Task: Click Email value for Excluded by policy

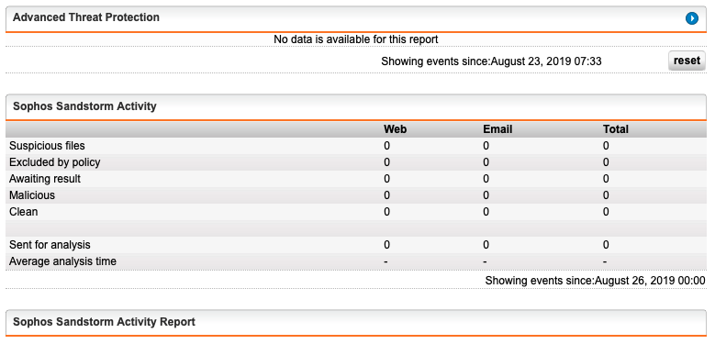Action: pos(486,162)
